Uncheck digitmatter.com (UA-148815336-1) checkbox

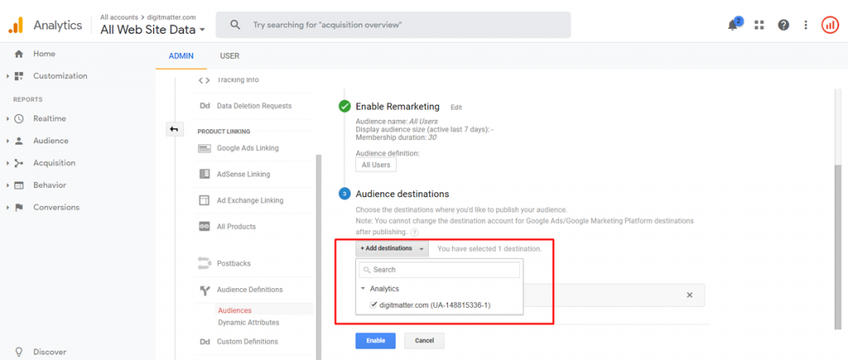pos(373,305)
